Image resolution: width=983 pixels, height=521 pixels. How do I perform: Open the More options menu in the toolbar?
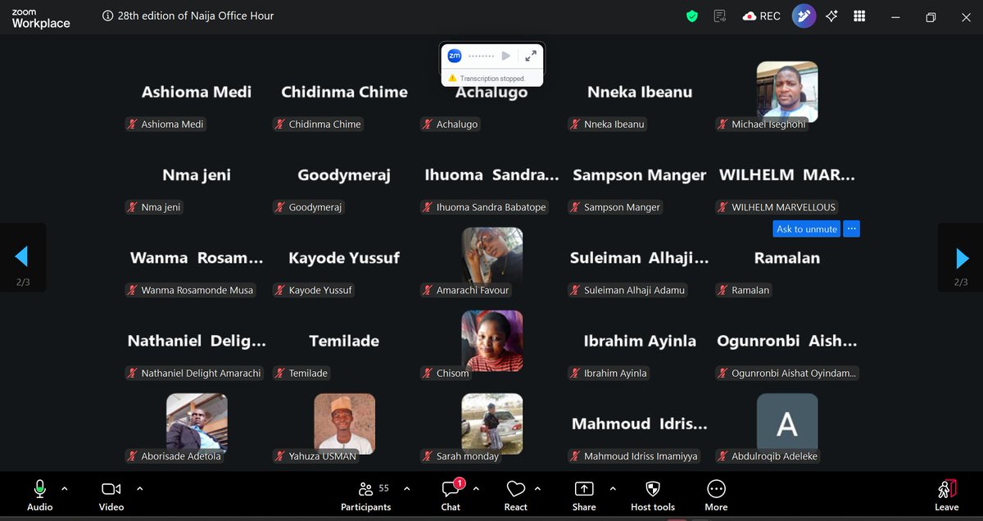716,496
